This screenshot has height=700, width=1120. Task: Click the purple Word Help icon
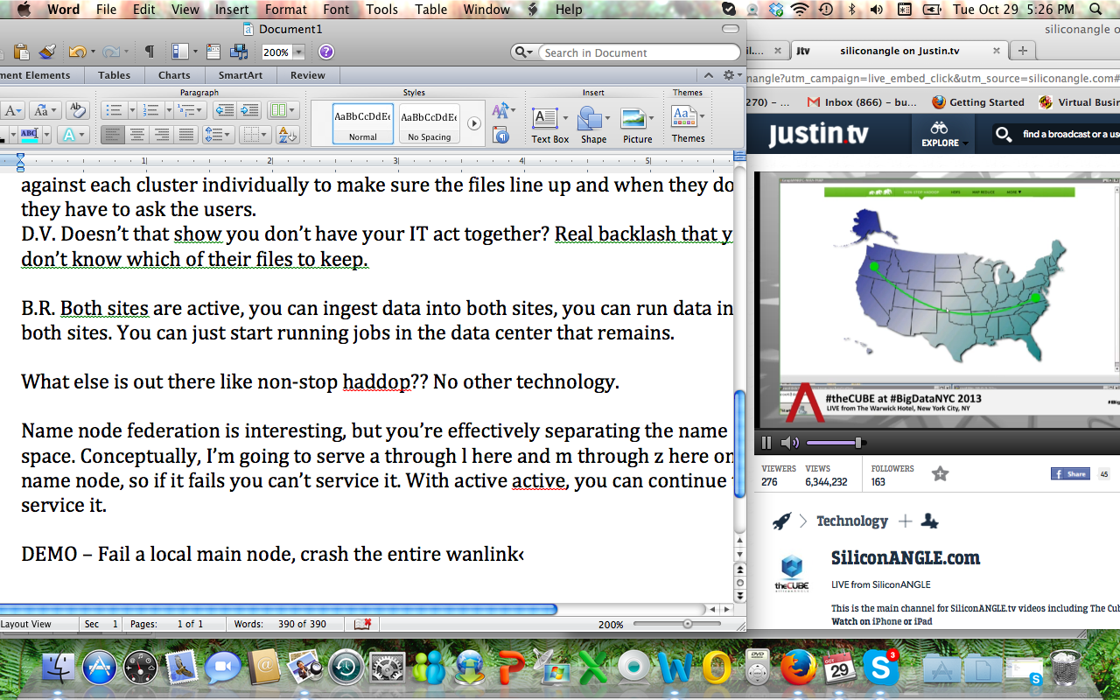point(325,52)
